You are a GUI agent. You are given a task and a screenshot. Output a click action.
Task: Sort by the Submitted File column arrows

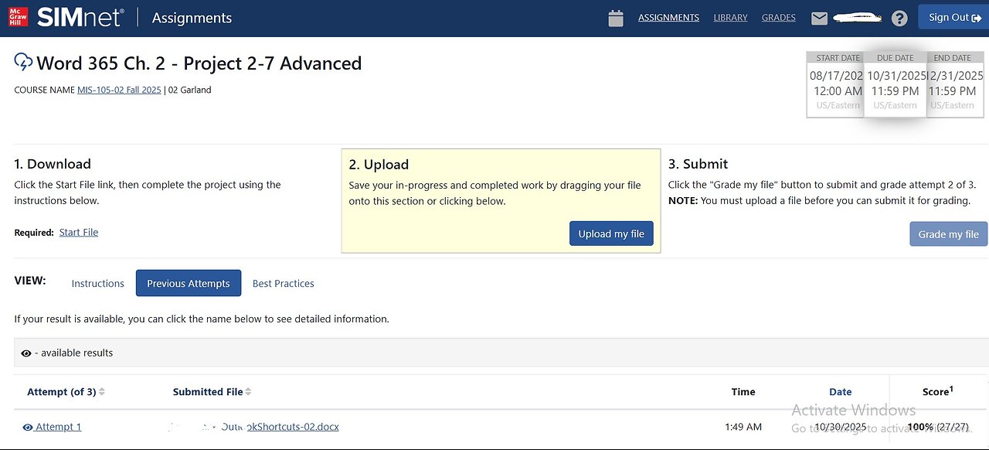coord(248,392)
